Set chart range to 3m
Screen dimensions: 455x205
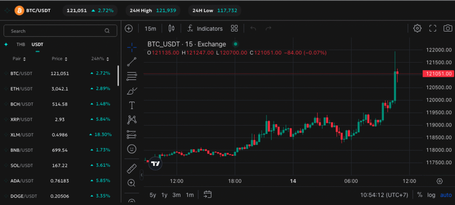pyautogui.click(x=176, y=195)
